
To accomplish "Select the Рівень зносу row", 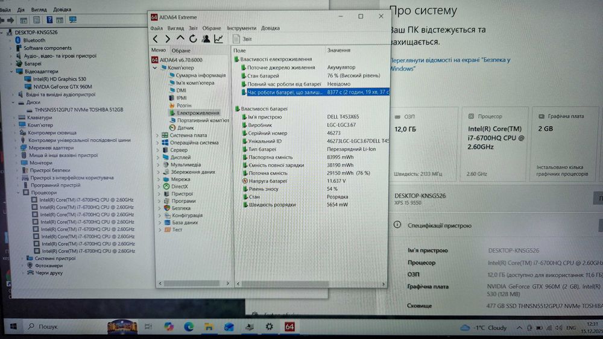I will [x=315, y=189].
